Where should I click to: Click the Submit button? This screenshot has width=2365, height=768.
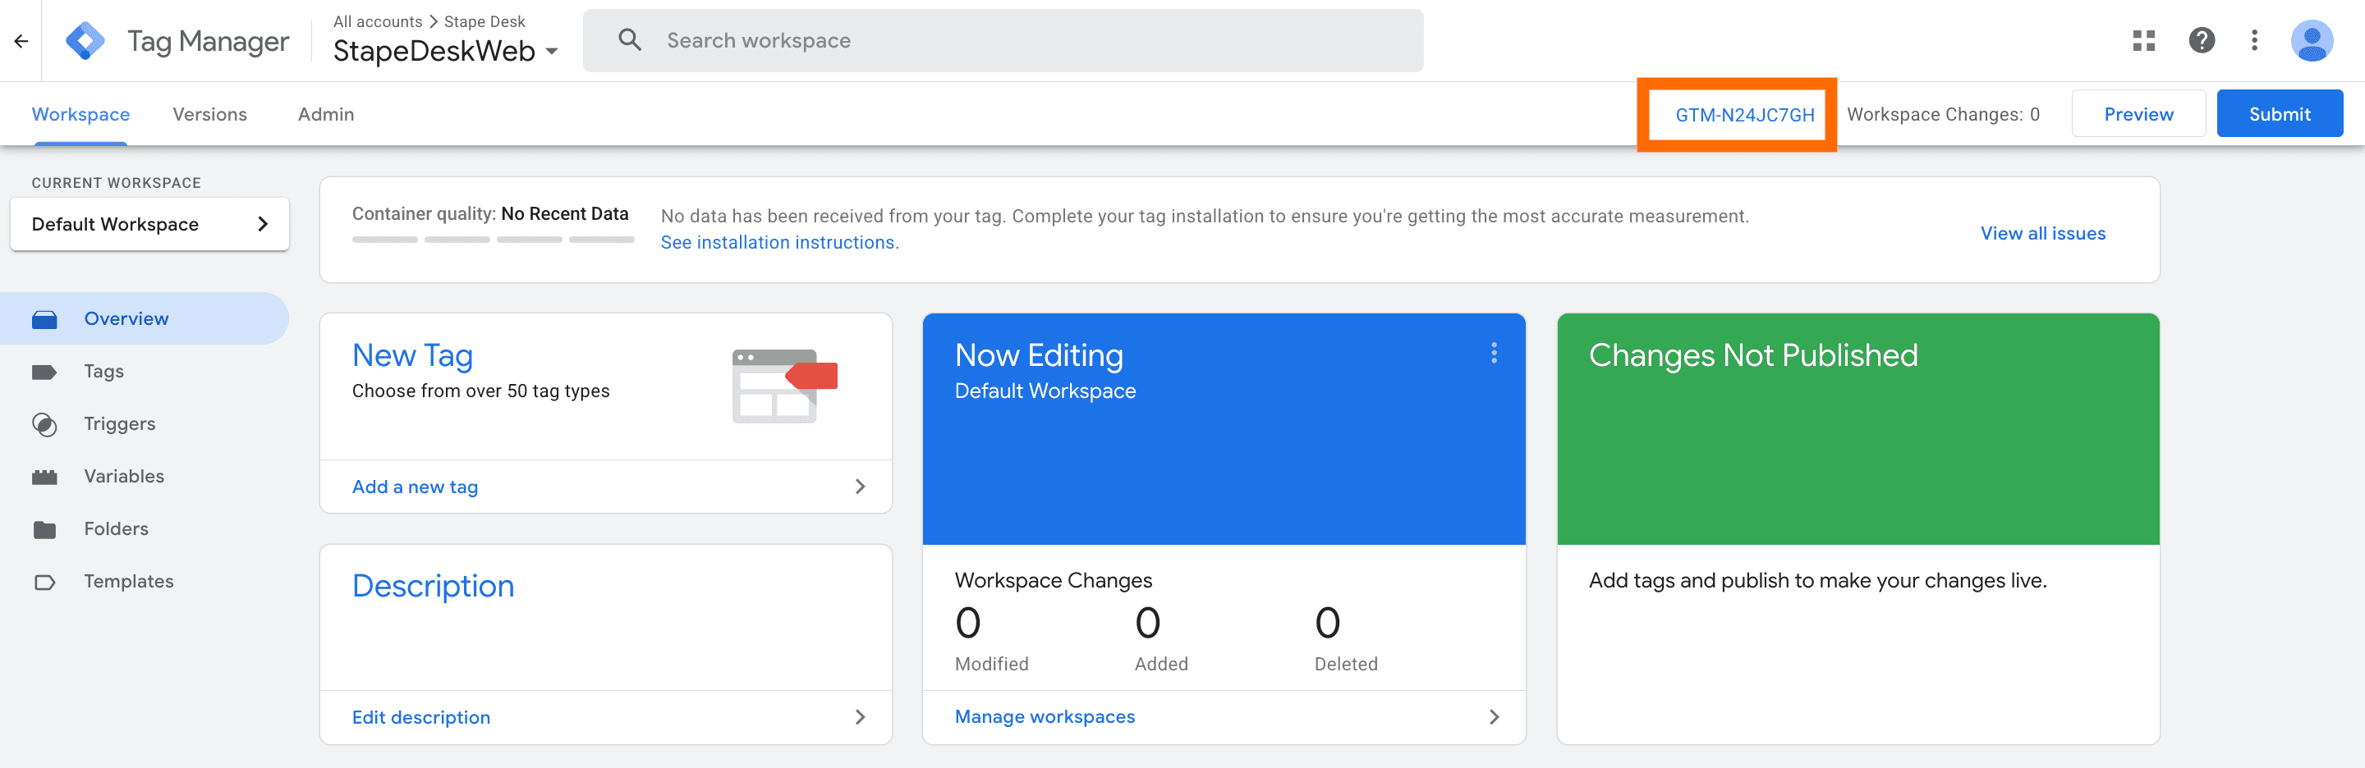tap(2280, 114)
